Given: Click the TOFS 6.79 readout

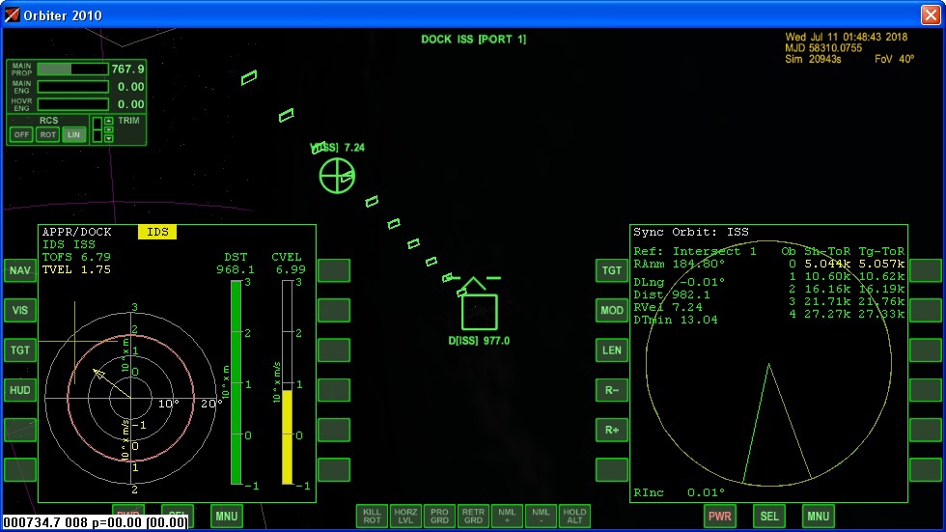Looking at the screenshot, I should 76,257.
